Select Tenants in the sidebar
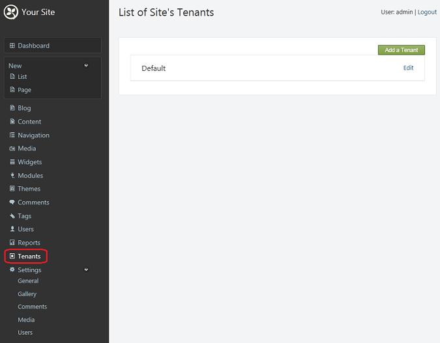Viewport: 440px width, 343px height. click(x=29, y=256)
